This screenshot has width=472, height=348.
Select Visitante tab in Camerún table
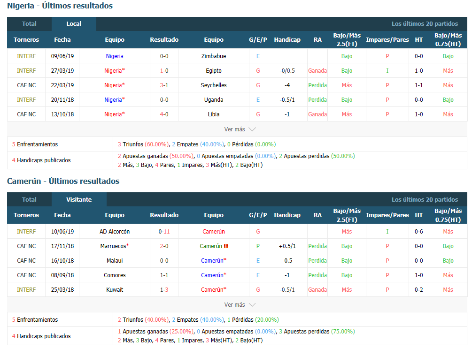79,199
